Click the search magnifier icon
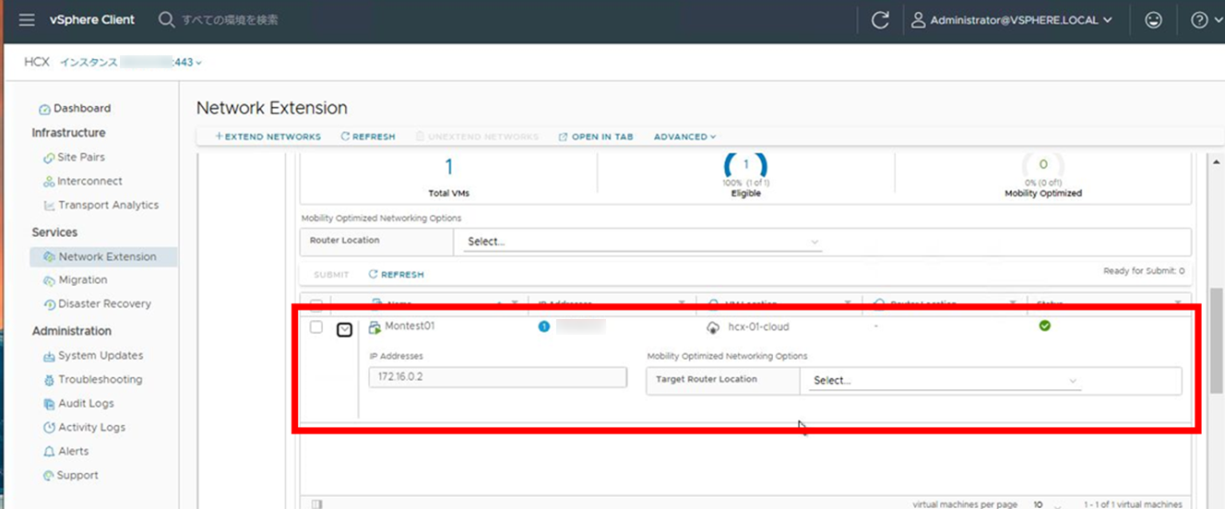This screenshot has height=509, width=1225. click(166, 19)
